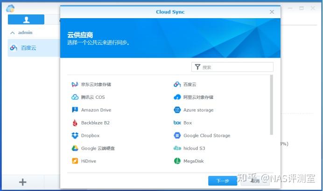Add a new connection with plus icon
323x191 pixels.
point(23,182)
